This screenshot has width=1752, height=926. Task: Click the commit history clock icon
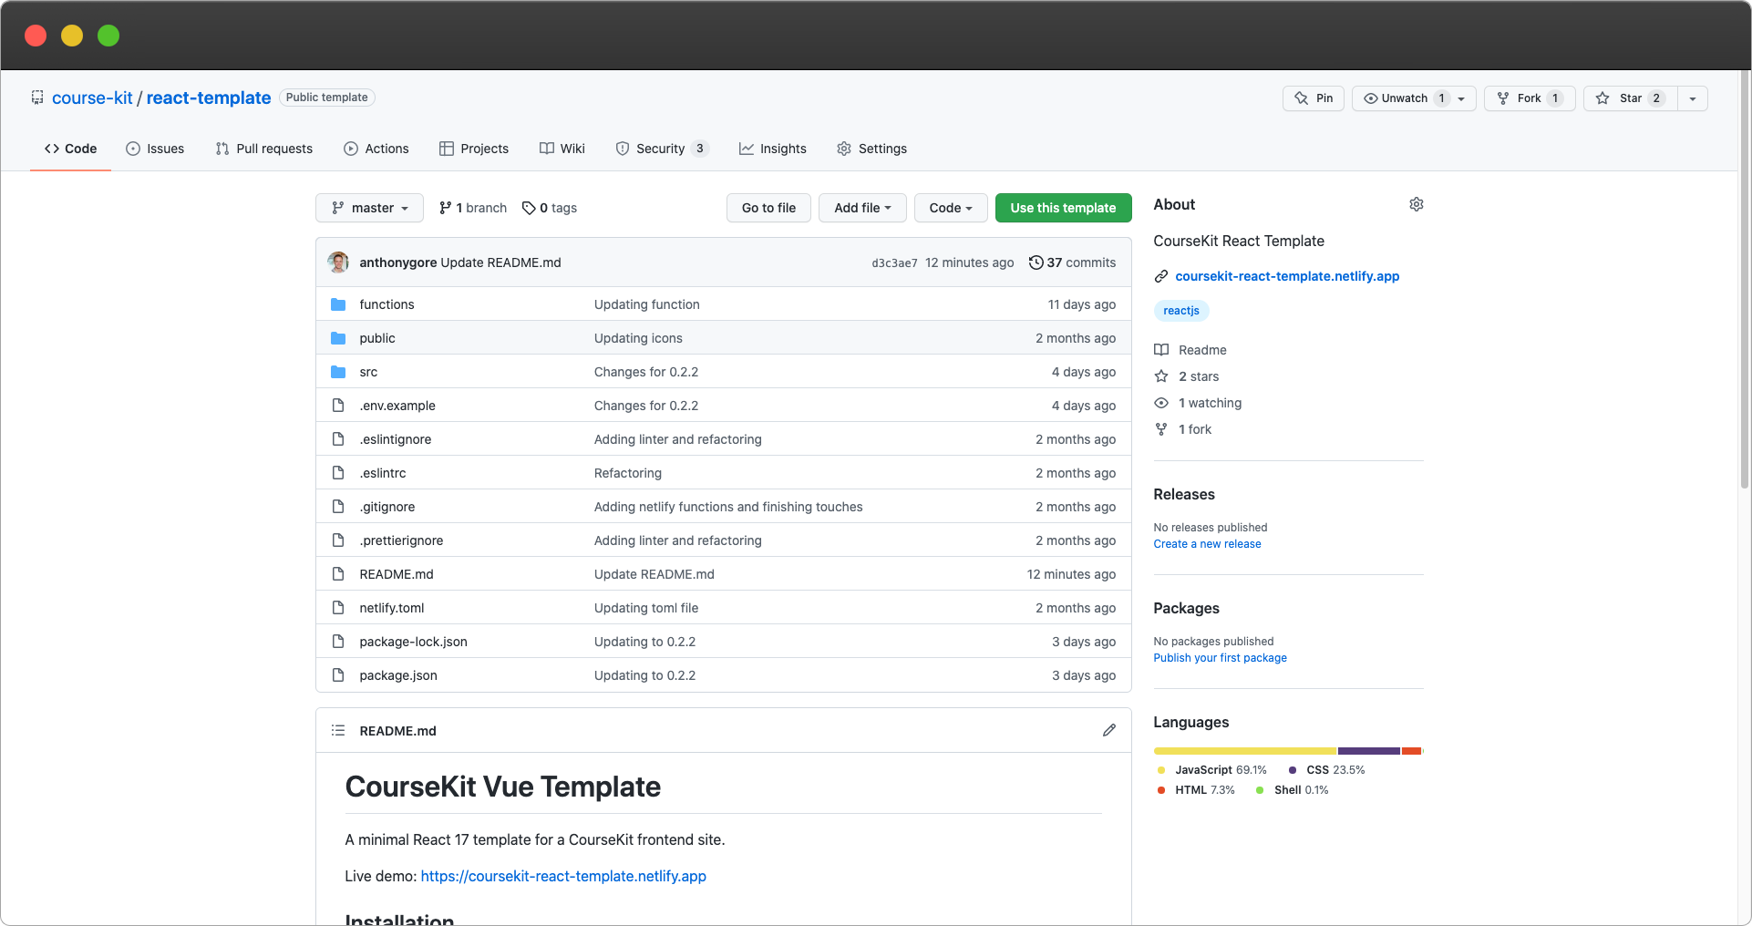coord(1036,262)
